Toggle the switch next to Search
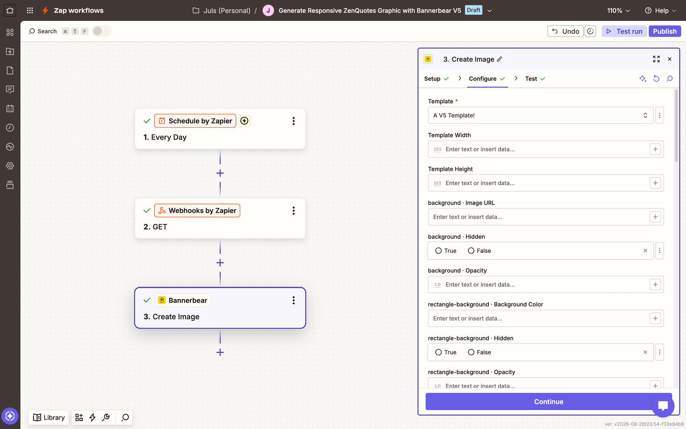 (102, 31)
